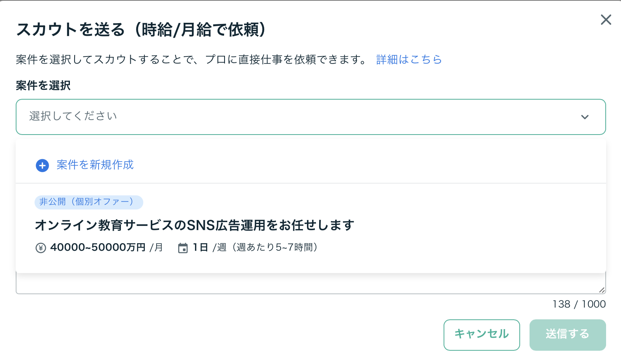Click the スカウトを送る dialog heading
This screenshot has width=621, height=357.
[141, 30]
